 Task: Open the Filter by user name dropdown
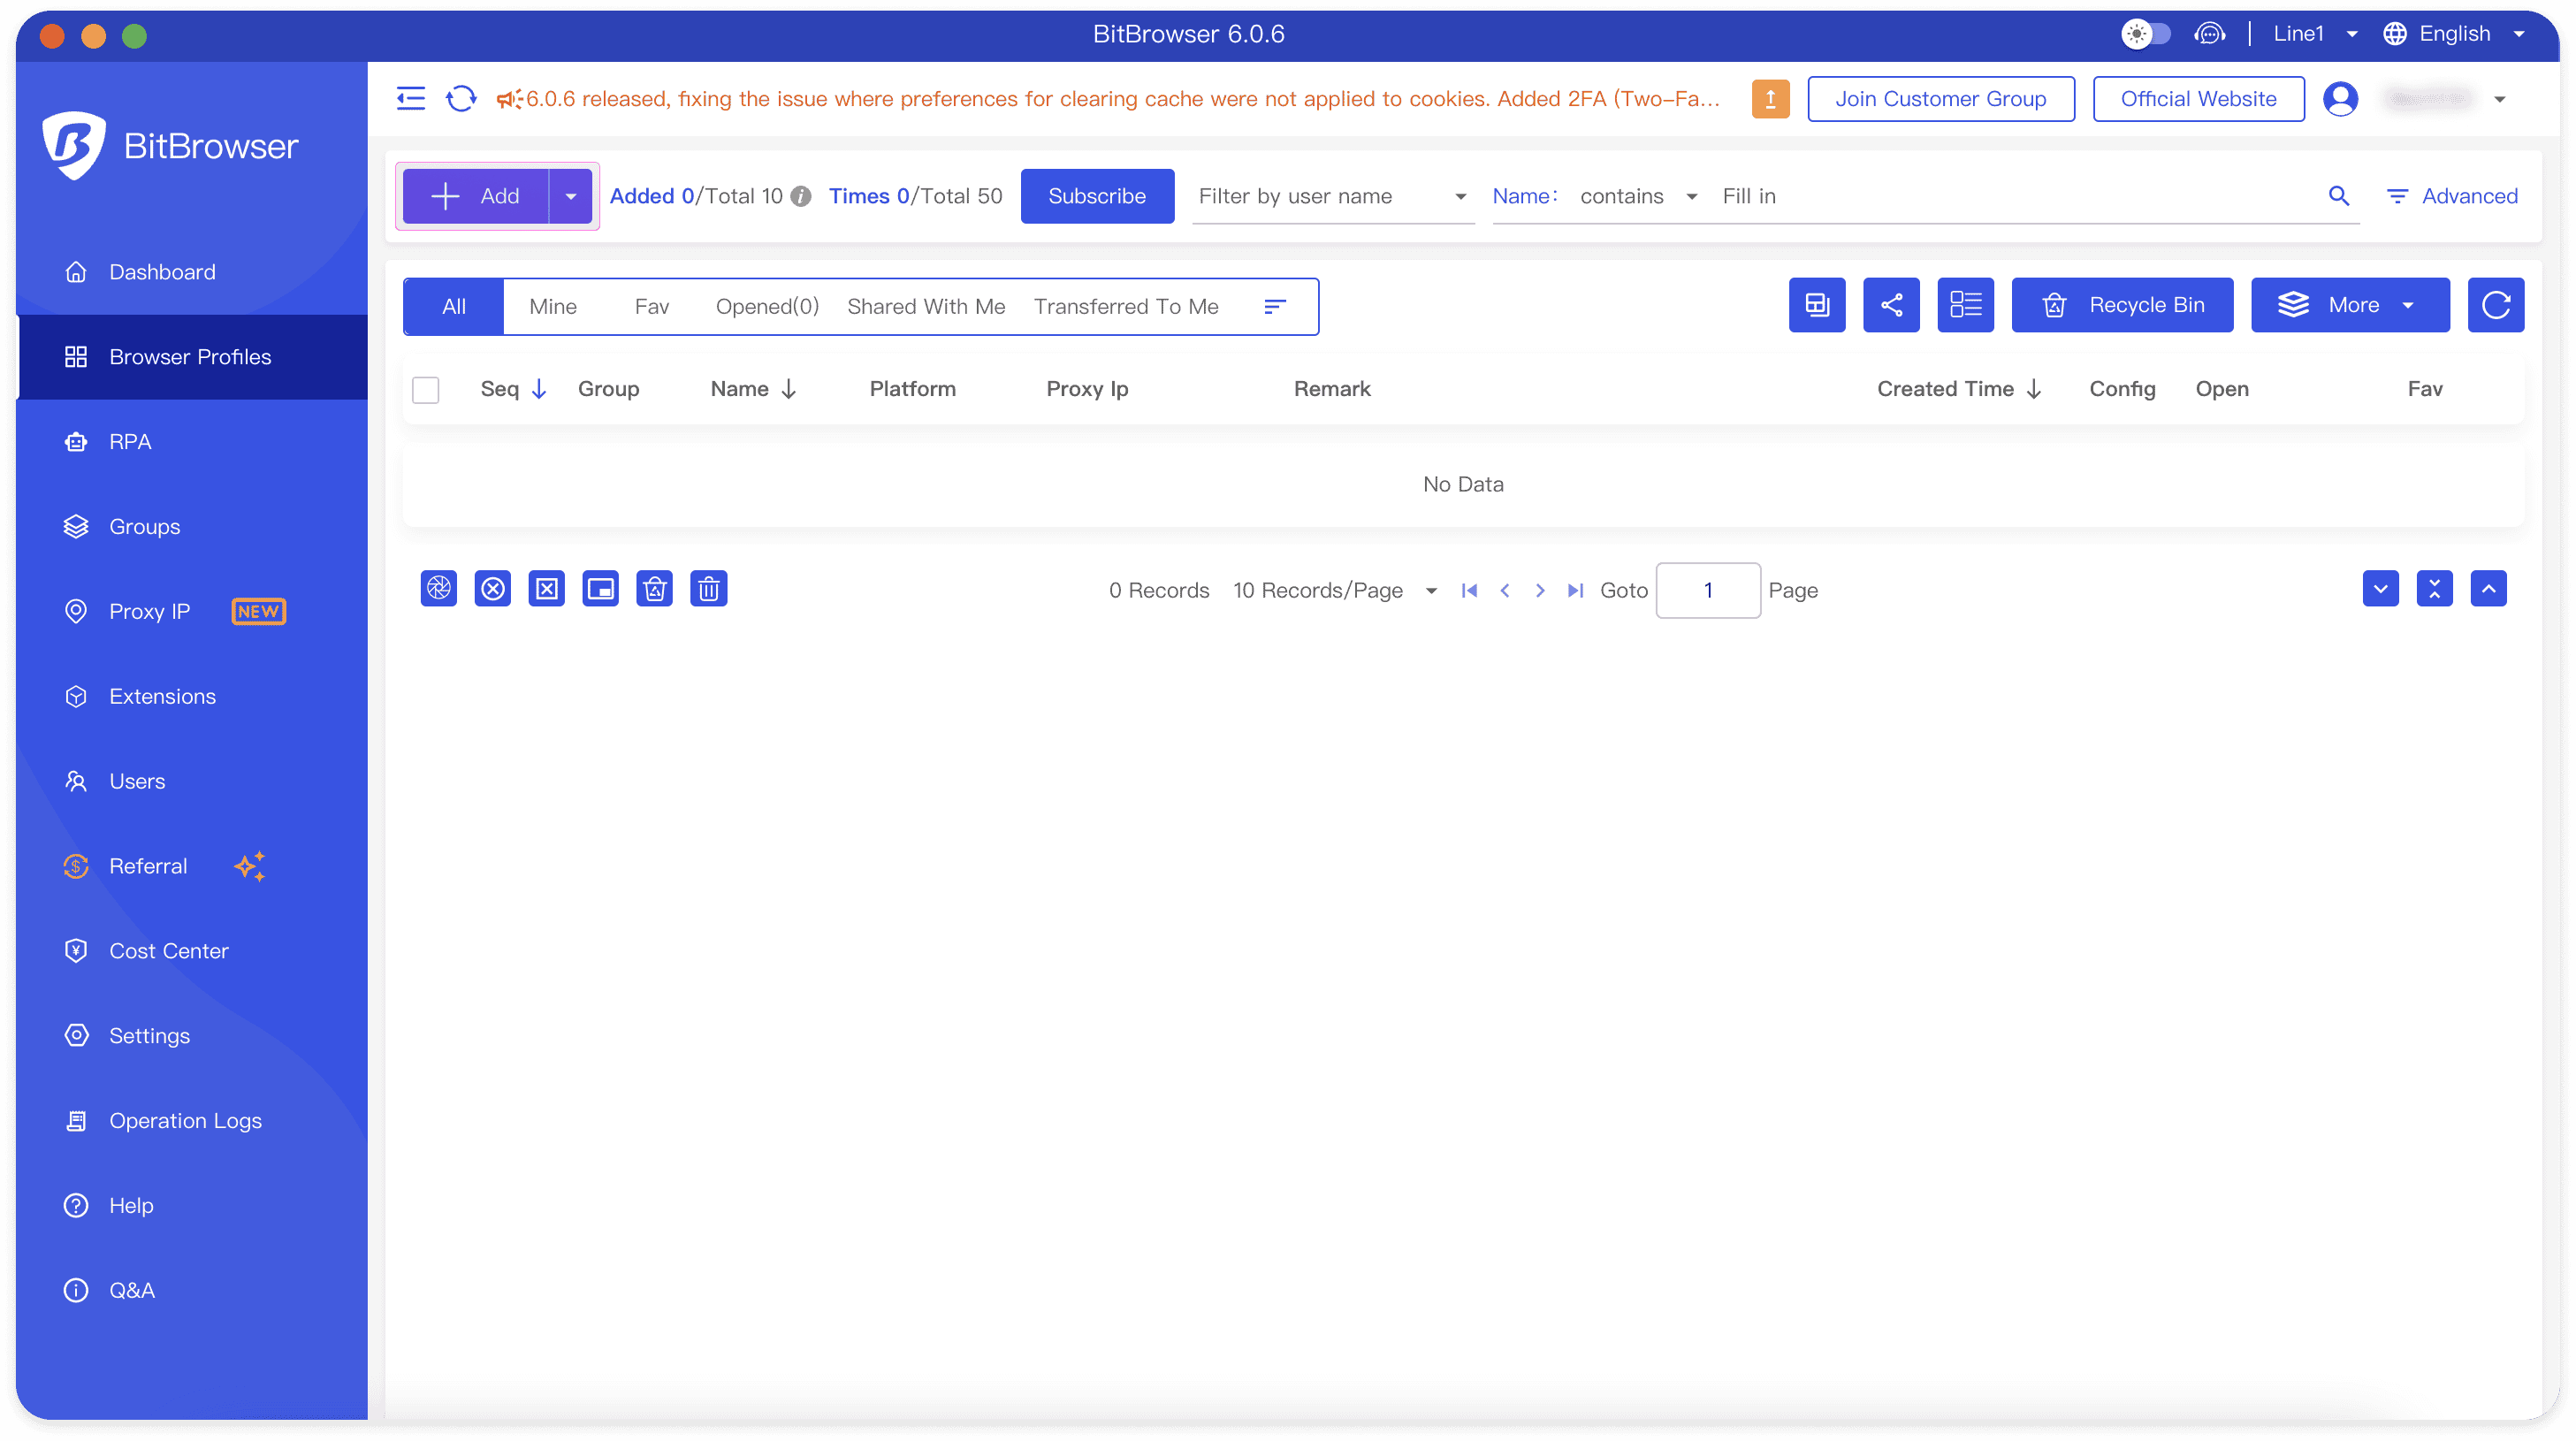click(x=1333, y=196)
